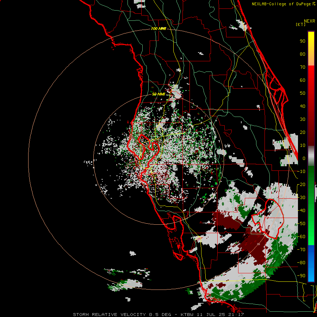Screen dimensions: 317x317
Task: Click the [KT] units label
Action: pyautogui.click(x=301, y=24)
